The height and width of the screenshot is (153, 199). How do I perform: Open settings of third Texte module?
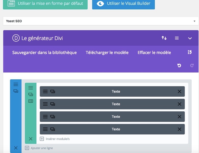coord(45,117)
